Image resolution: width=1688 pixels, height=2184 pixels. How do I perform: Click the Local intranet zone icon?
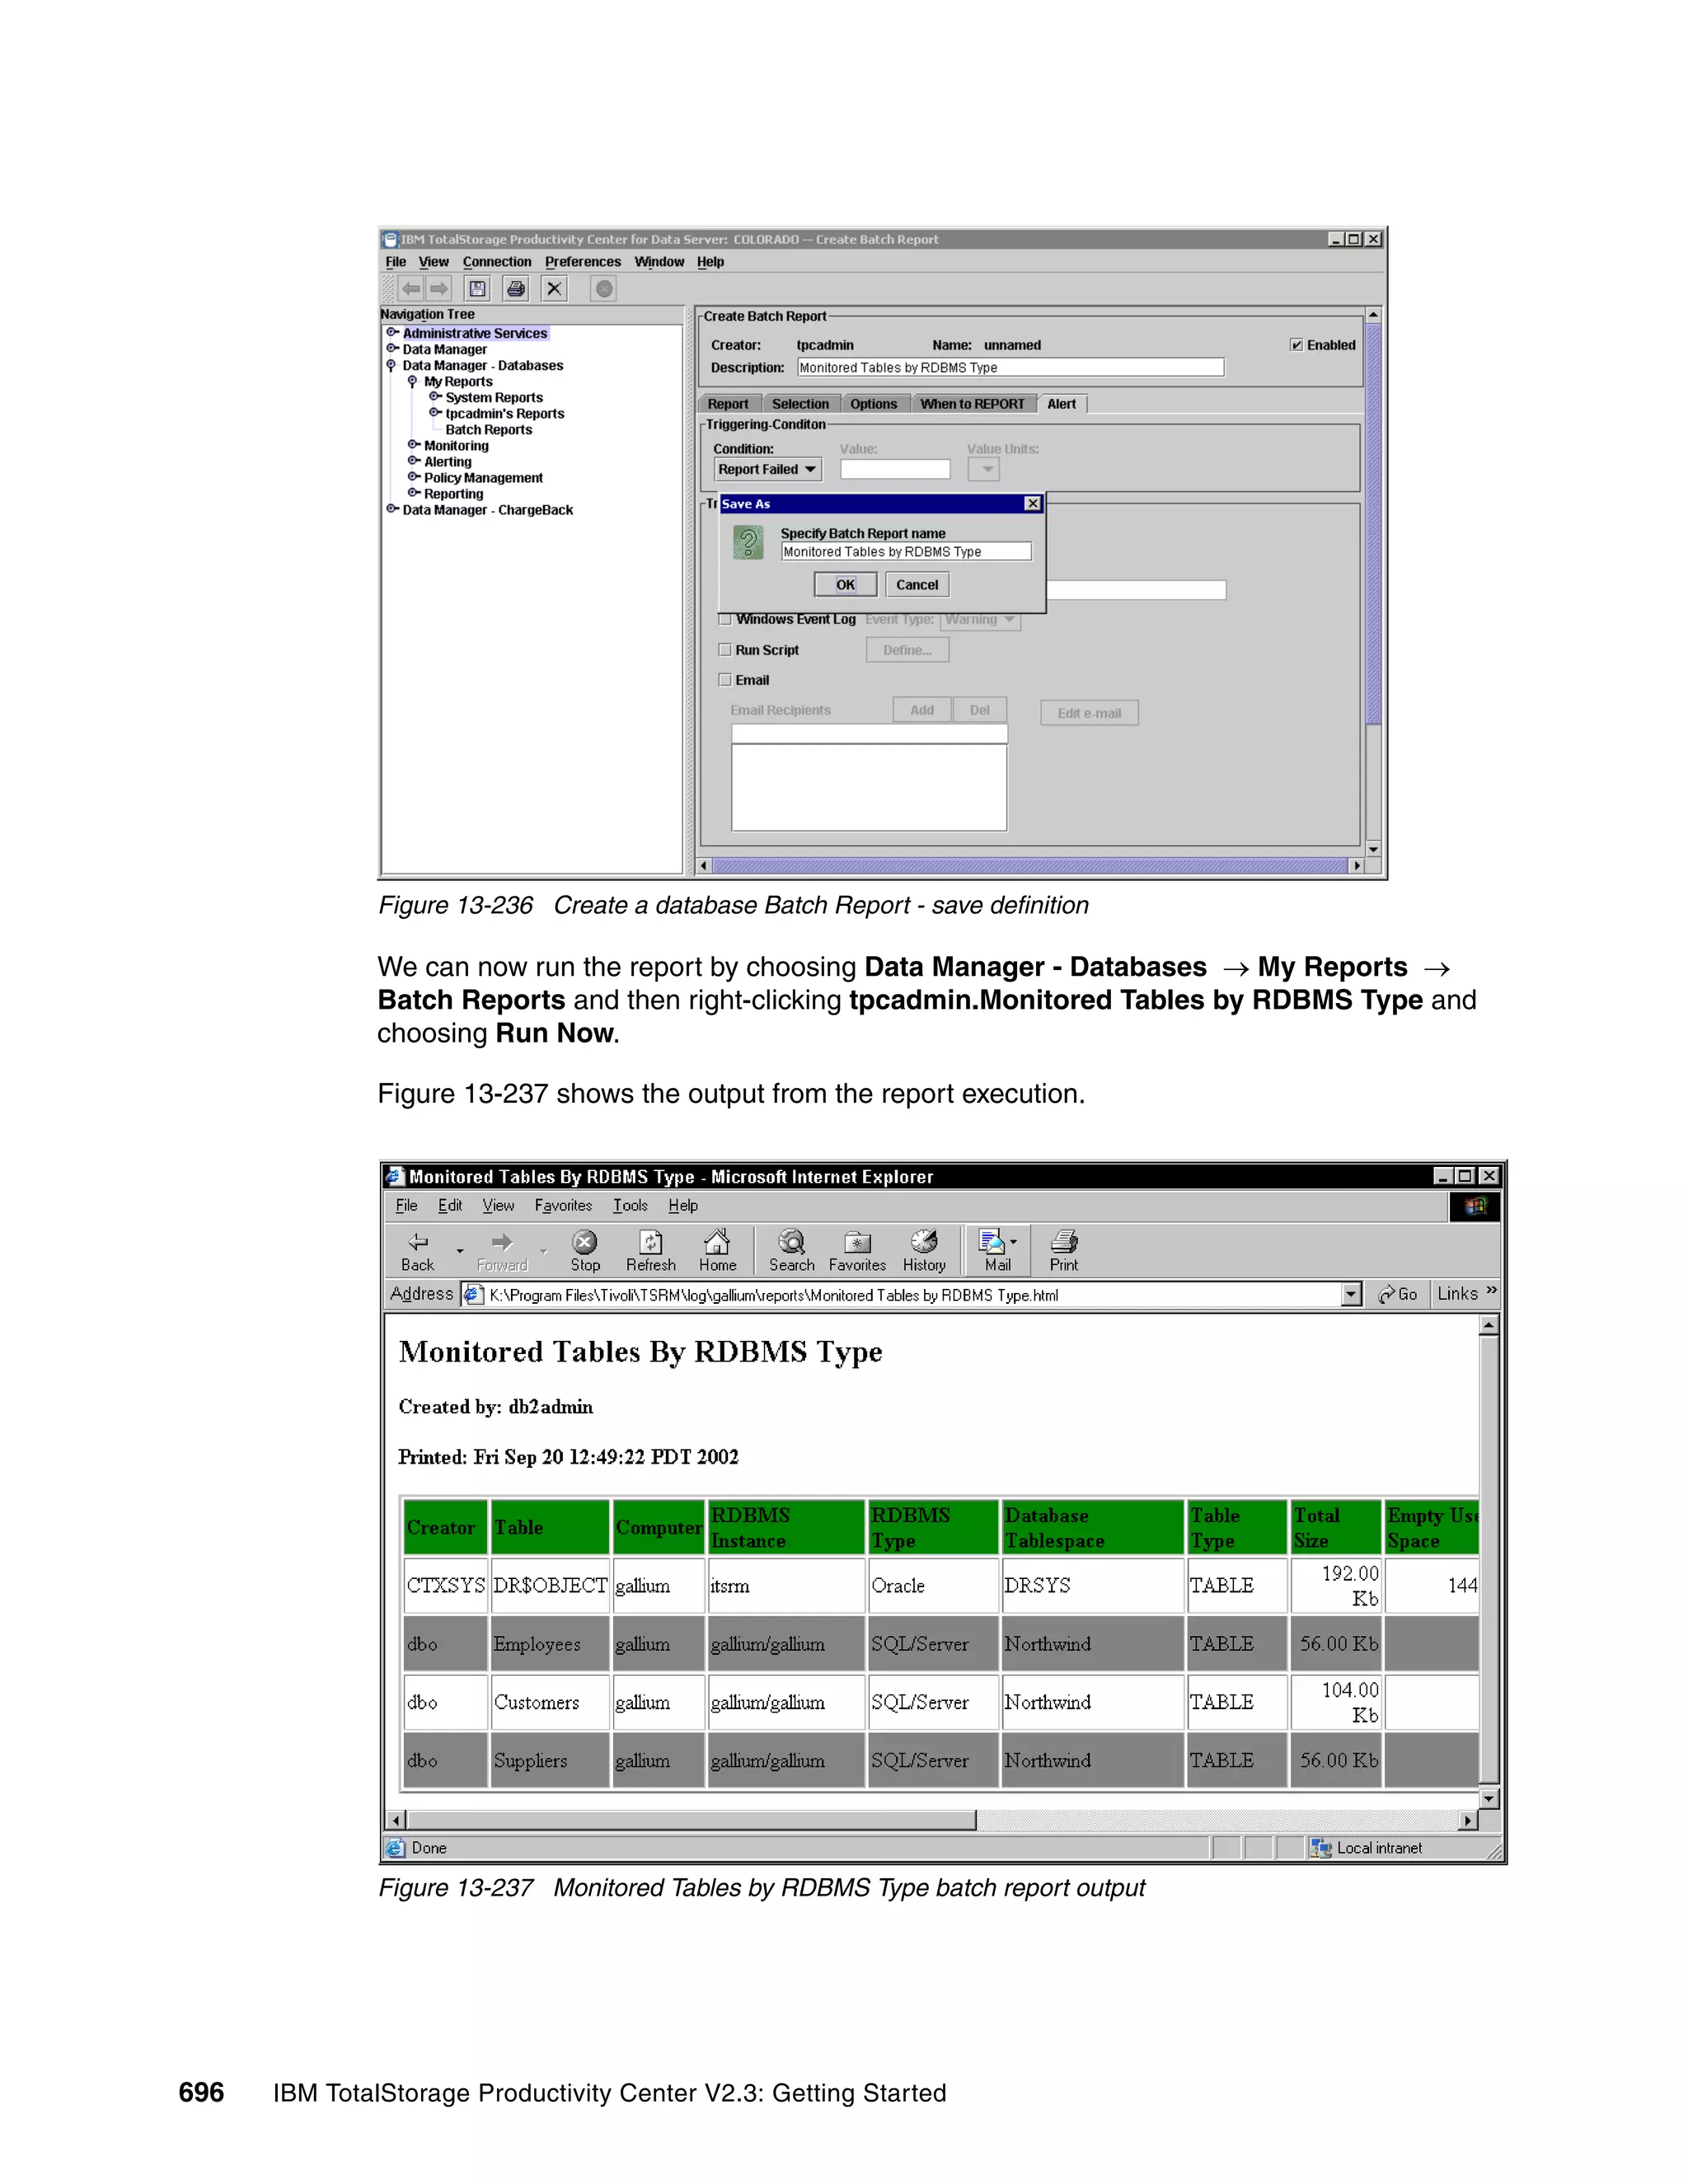[1320, 1848]
